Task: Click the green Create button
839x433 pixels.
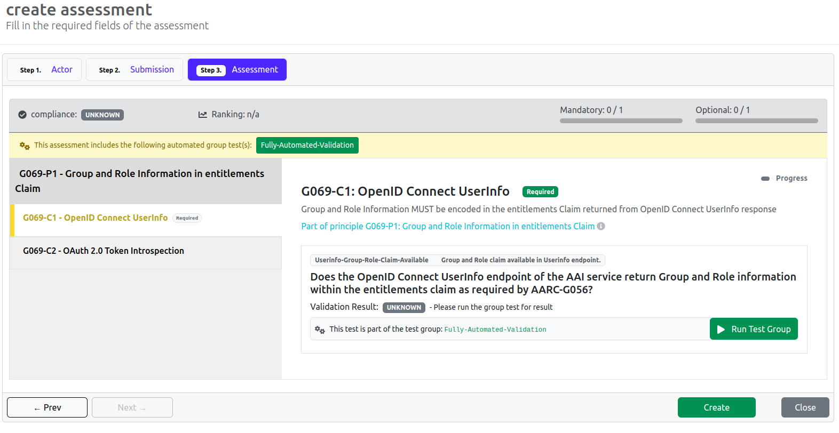Action: 716,407
